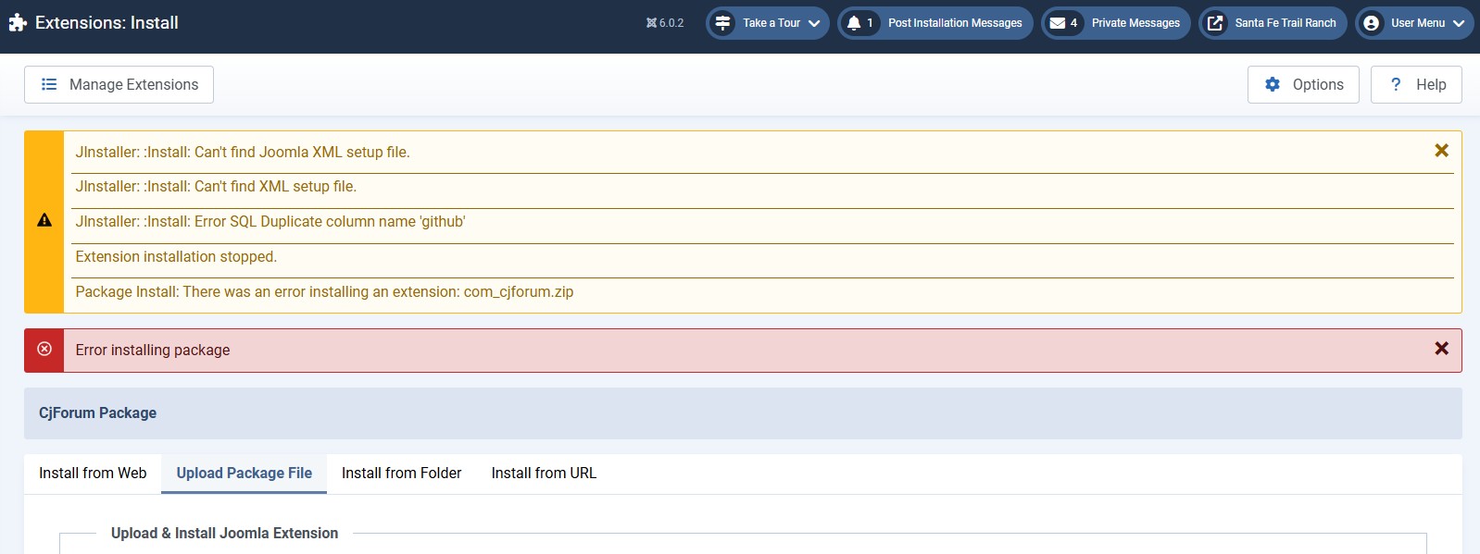Image resolution: width=1480 pixels, height=554 pixels.
Task: Go to the Install from URL tab
Action: [x=544, y=474]
